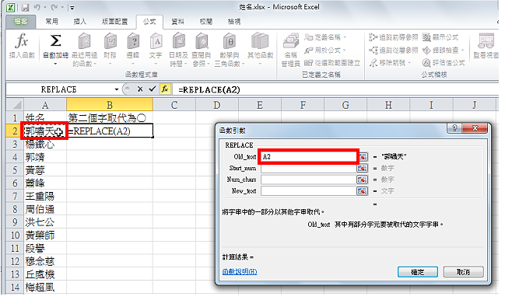Click Show Formulas (顯示公式)
This screenshot has width=505, height=307.
[440, 37]
